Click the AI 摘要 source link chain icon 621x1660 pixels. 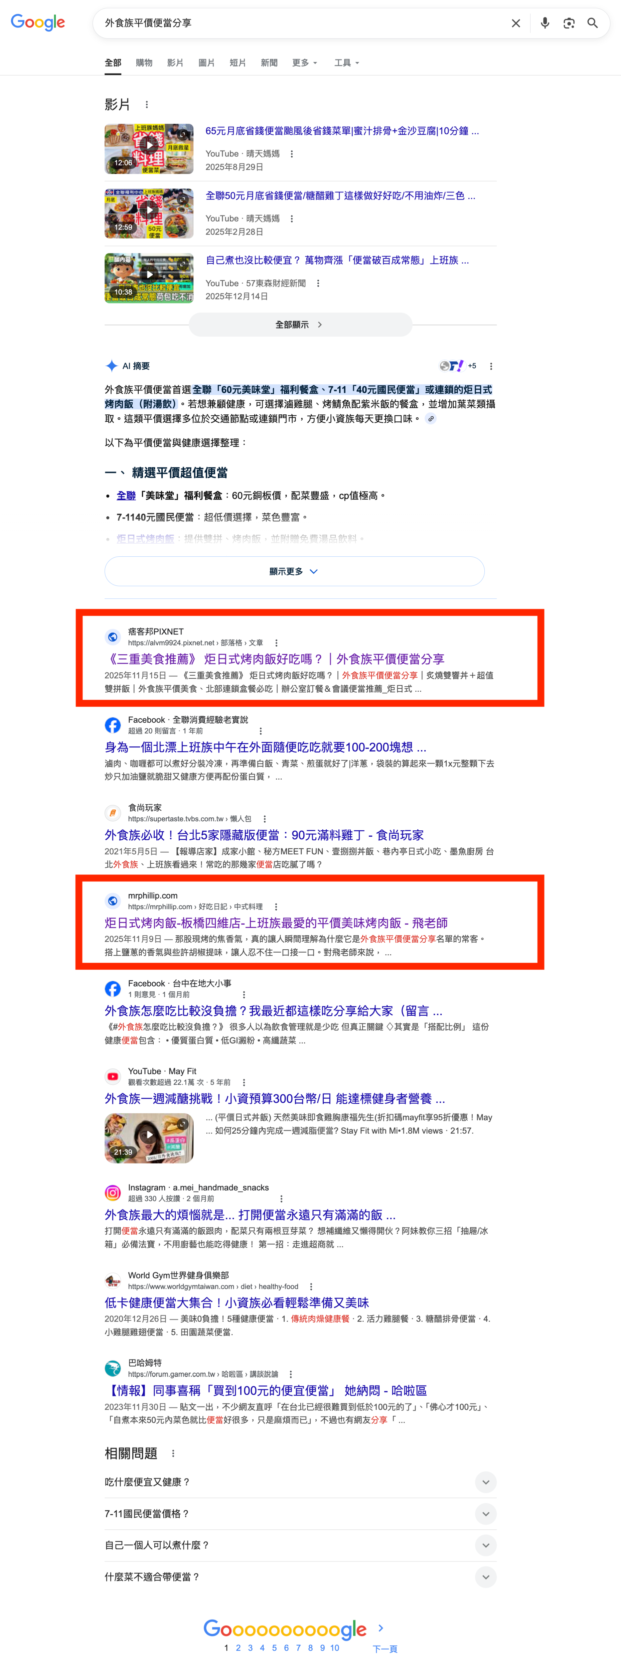coord(431,419)
